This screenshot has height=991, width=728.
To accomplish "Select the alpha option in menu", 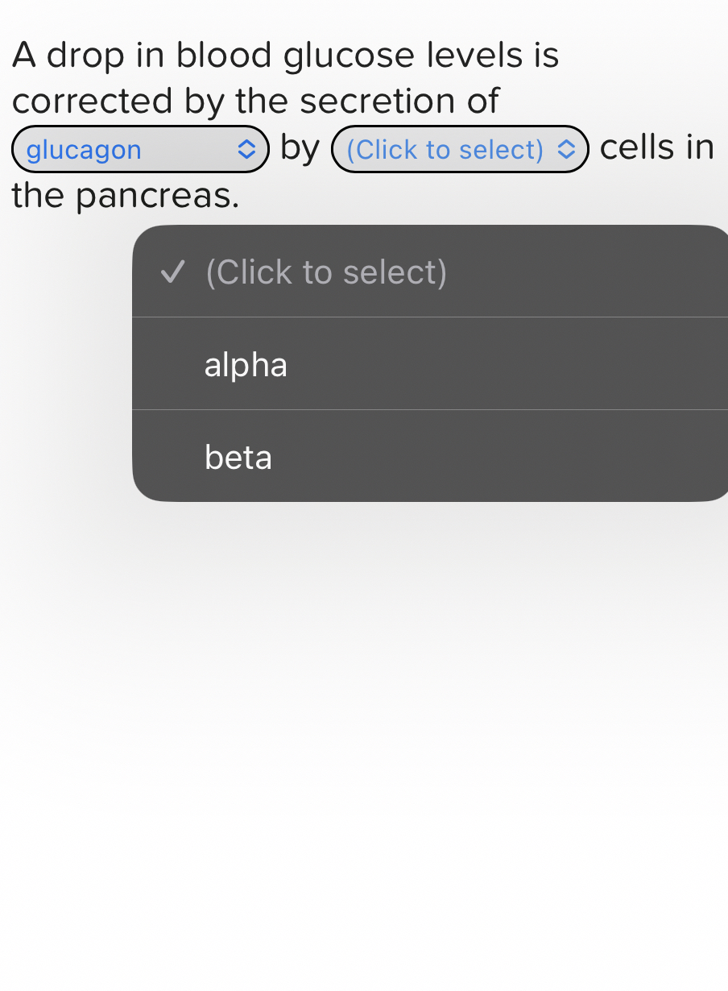I will [x=246, y=364].
